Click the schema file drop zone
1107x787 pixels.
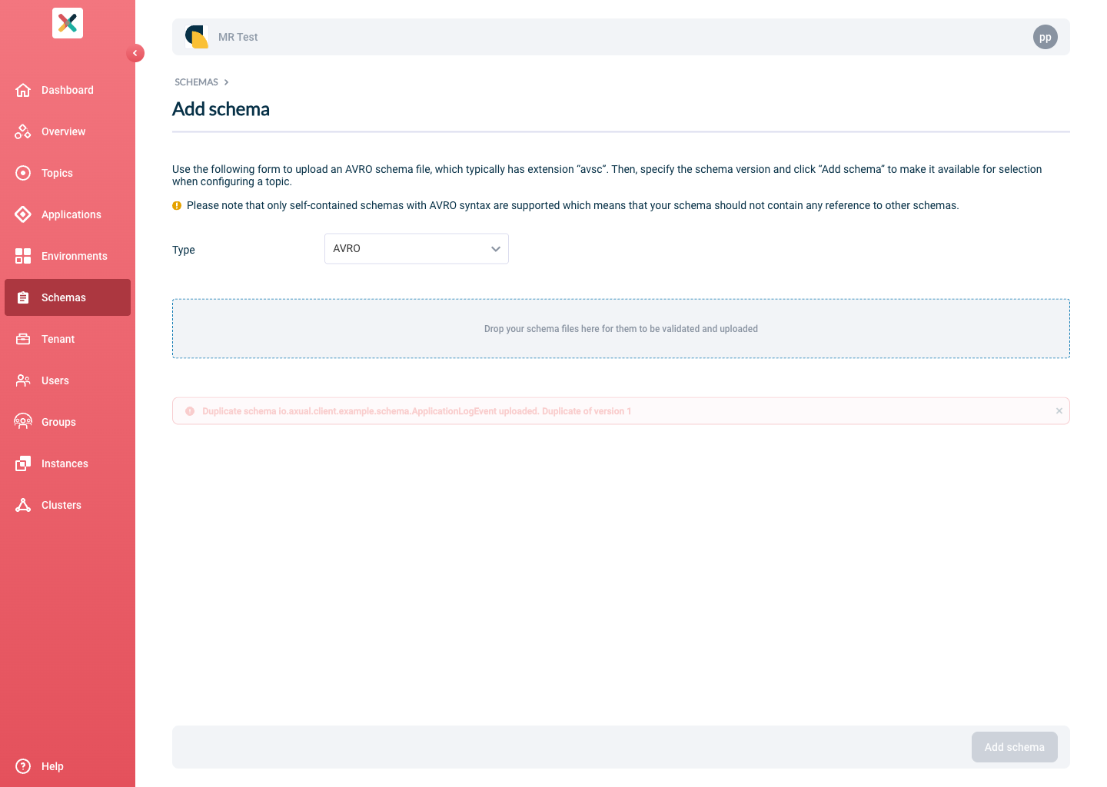click(x=620, y=328)
